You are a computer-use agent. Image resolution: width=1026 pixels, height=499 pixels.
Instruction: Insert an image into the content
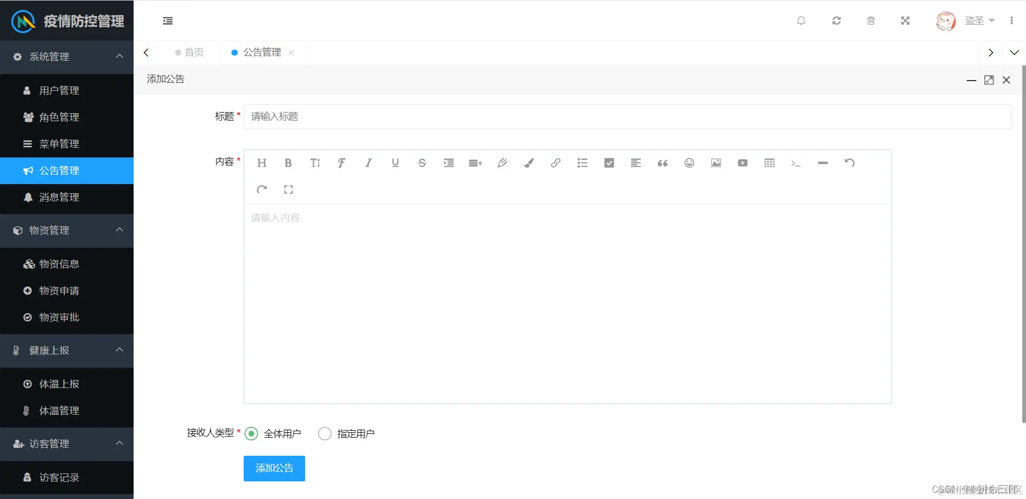click(716, 163)
